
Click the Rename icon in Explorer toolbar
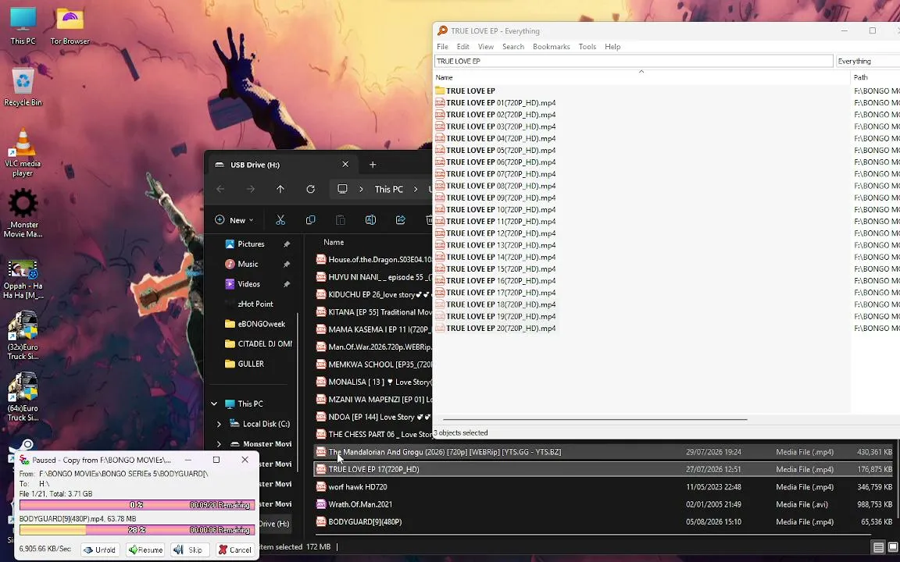(x=370, y=219)
